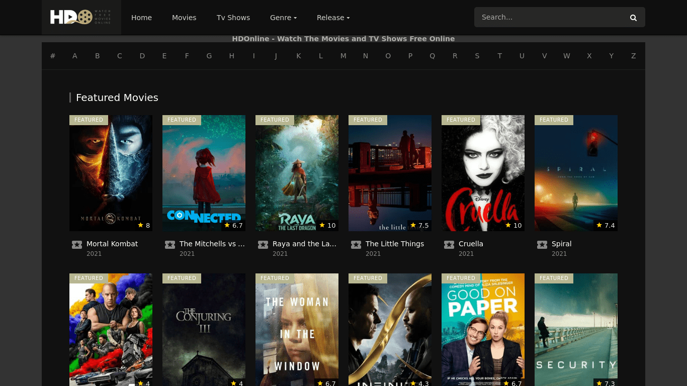This screenshot has width=687, height=386.
Task: Click the HD Online logo
Action: coord(81,17)
